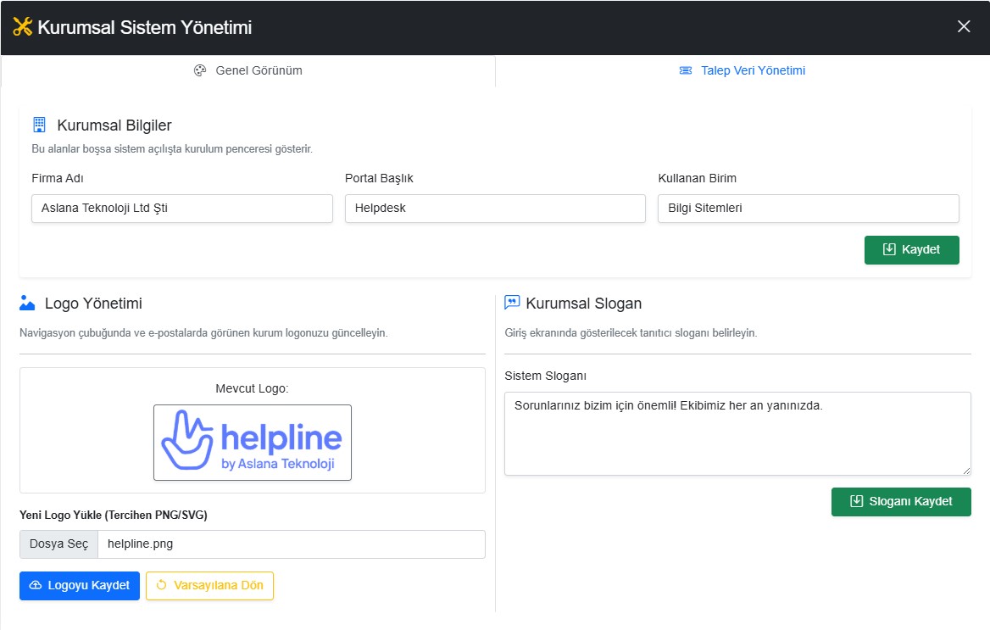Click the palette icon on Genel Görünüm tab
Viewport: 990px width, 630px height.
point(200,70)
